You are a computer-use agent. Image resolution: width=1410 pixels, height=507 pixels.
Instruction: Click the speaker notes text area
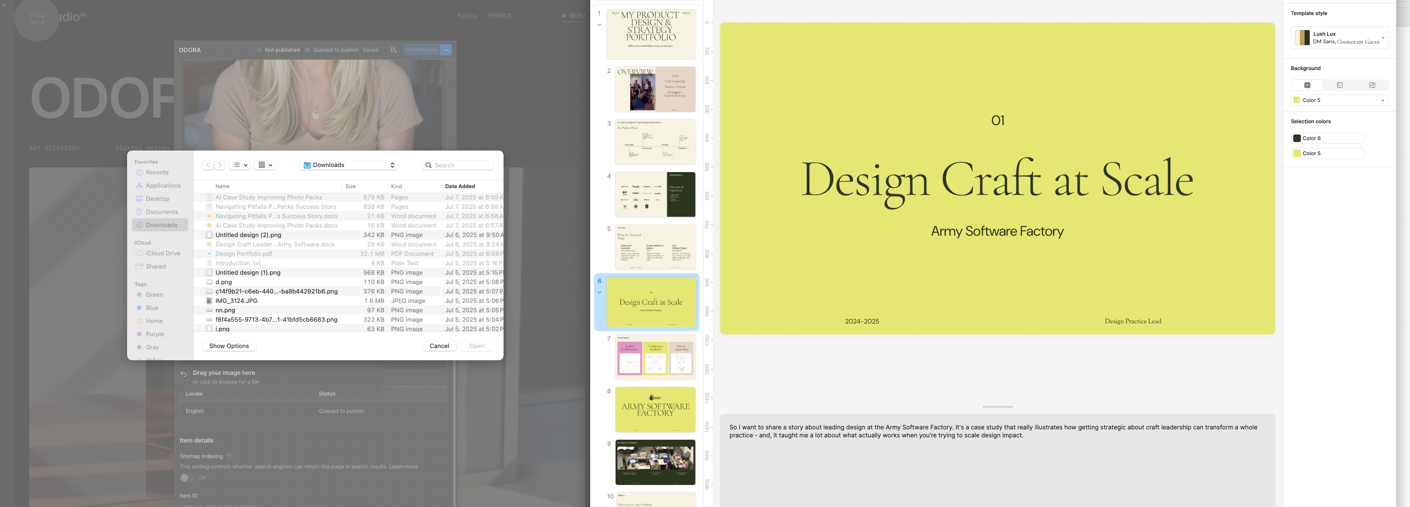(x=997, y=460)
